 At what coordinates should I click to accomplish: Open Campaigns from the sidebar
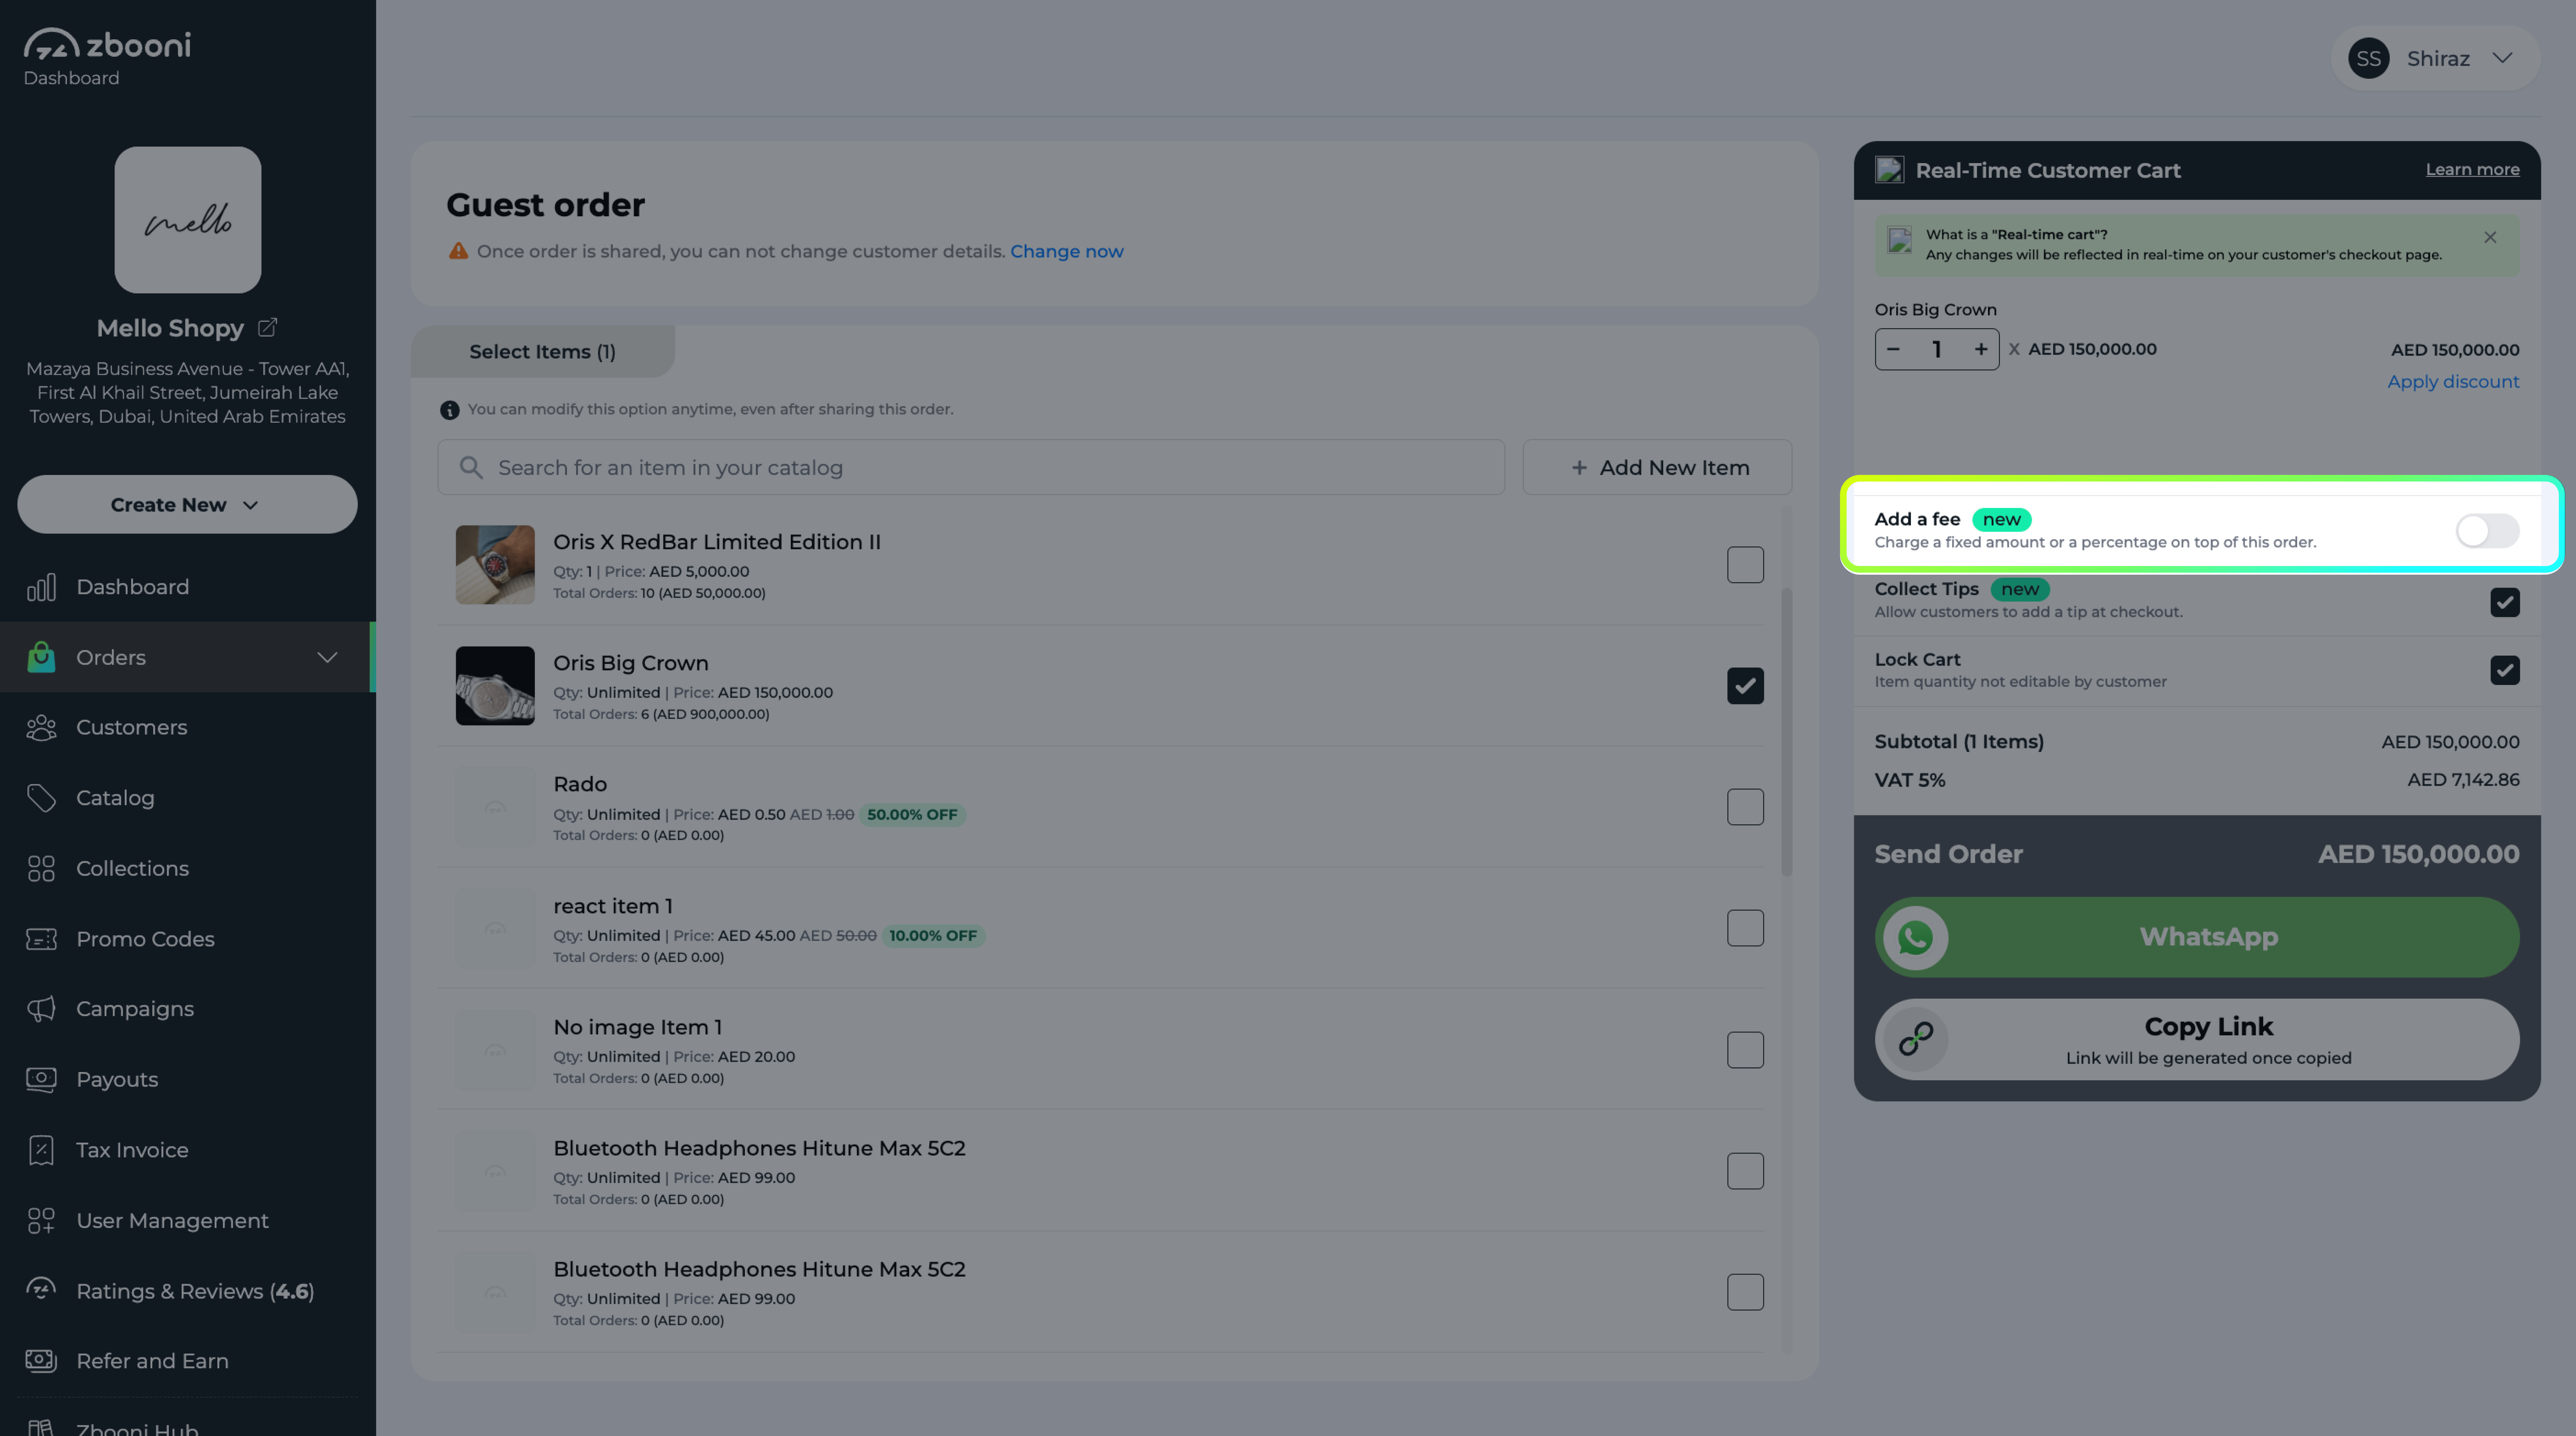point(188,1009)
